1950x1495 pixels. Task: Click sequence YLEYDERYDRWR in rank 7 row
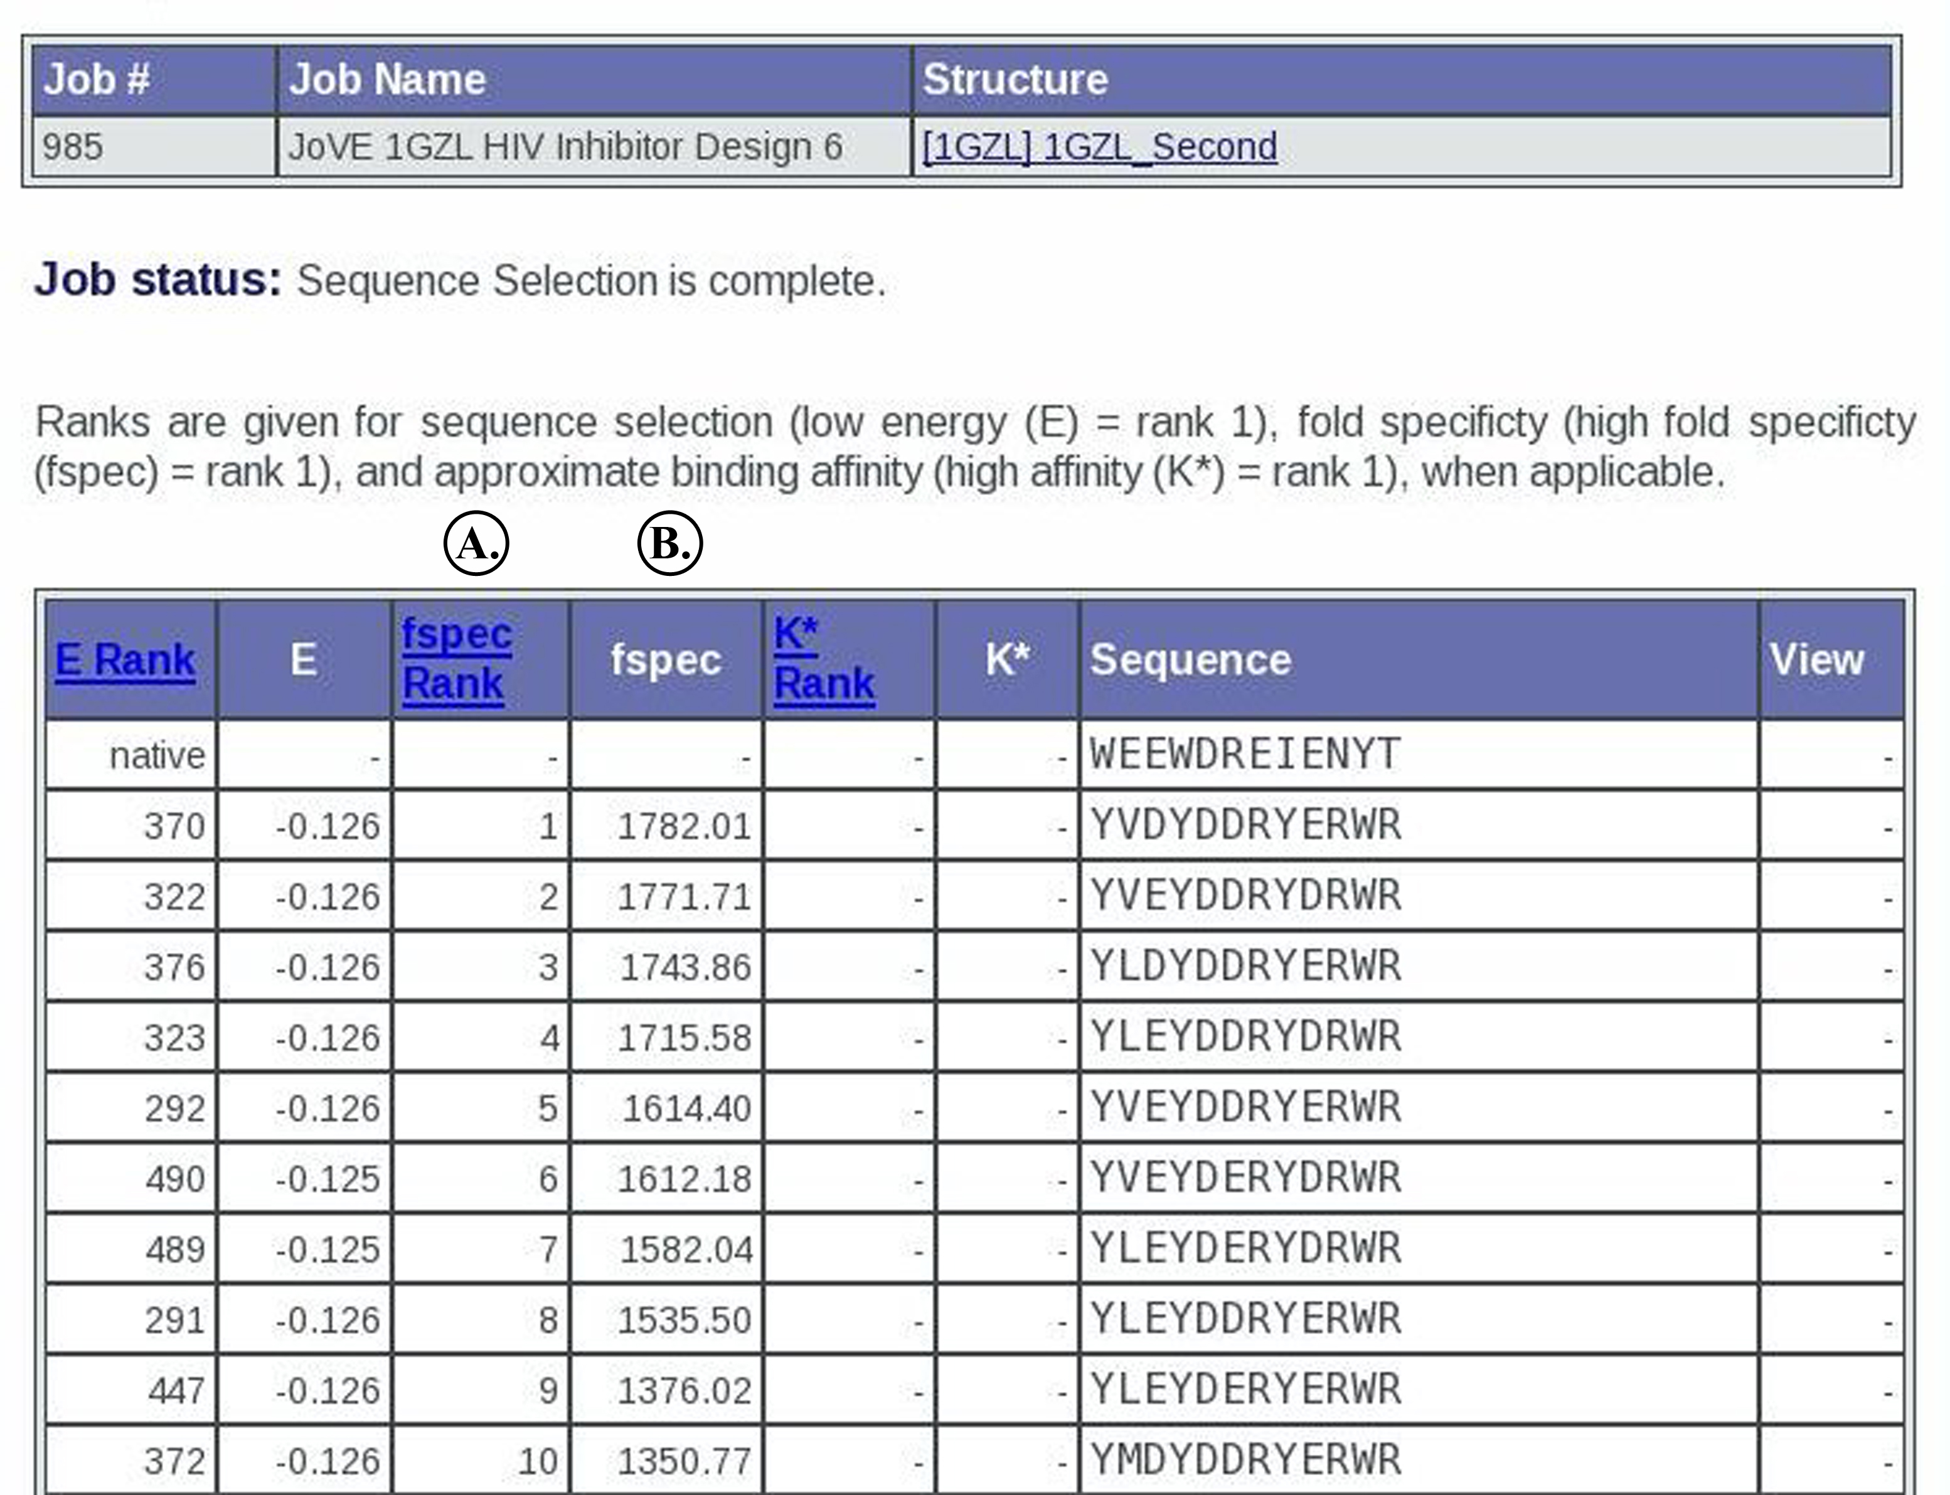pos(1245,1248)
